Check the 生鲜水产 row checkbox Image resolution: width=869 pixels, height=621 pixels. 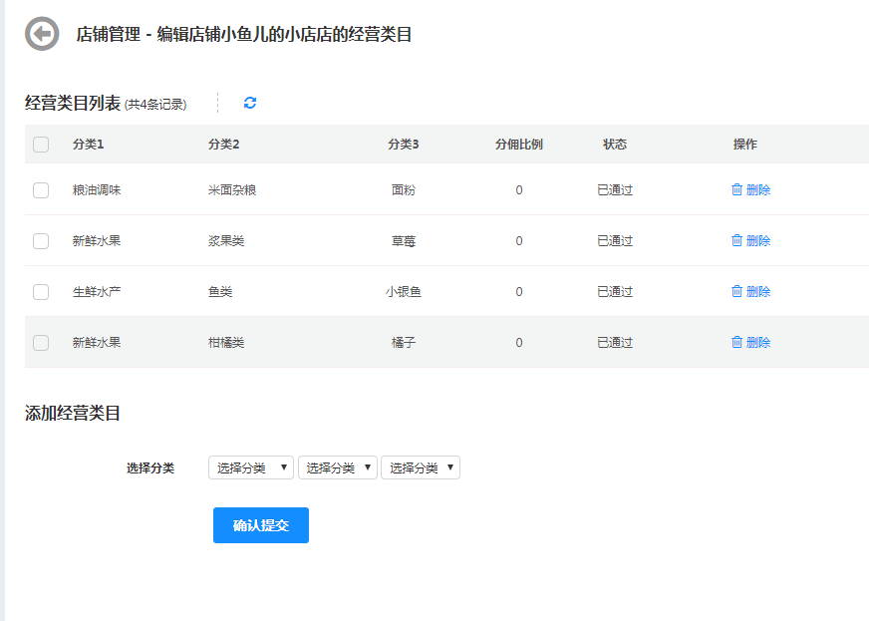41,292
